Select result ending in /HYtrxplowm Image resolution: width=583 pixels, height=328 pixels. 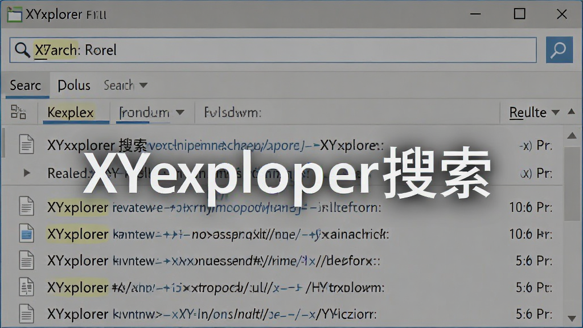pos(216,288)
